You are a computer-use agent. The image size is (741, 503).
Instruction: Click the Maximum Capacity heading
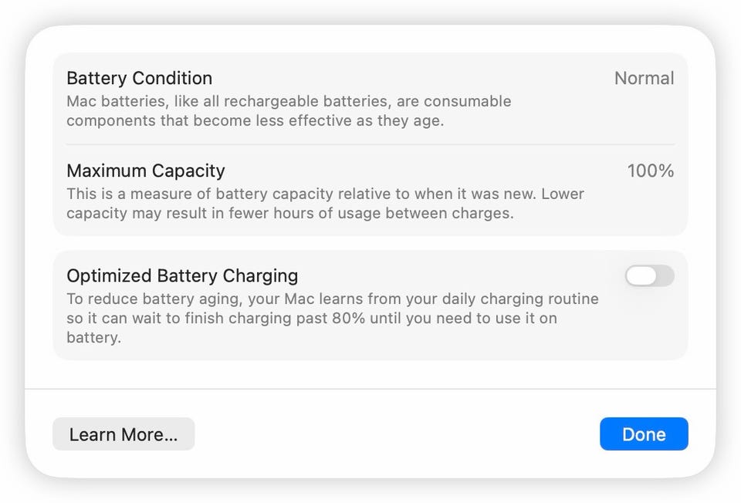[146, 170]
